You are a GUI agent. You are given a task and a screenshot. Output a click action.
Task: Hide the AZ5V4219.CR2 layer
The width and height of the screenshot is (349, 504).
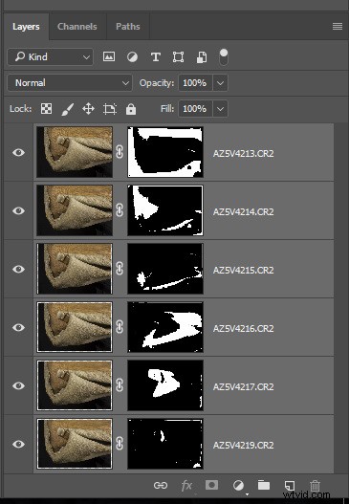tap(18, 444)
